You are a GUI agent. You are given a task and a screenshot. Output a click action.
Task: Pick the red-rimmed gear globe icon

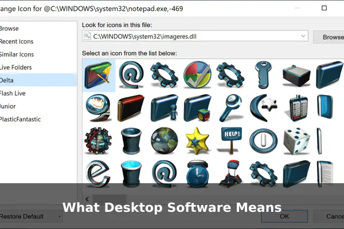(x=98, y=141)
